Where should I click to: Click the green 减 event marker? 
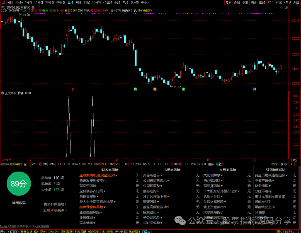click(183, 89)
